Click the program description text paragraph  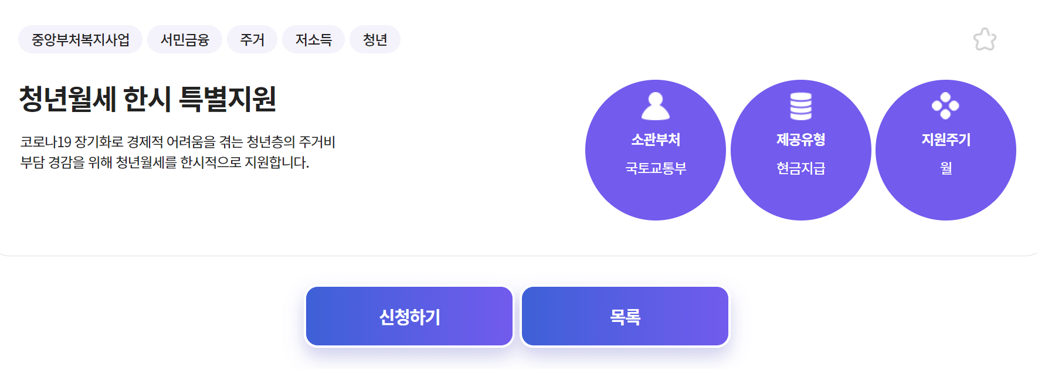[x=179, y=152]
